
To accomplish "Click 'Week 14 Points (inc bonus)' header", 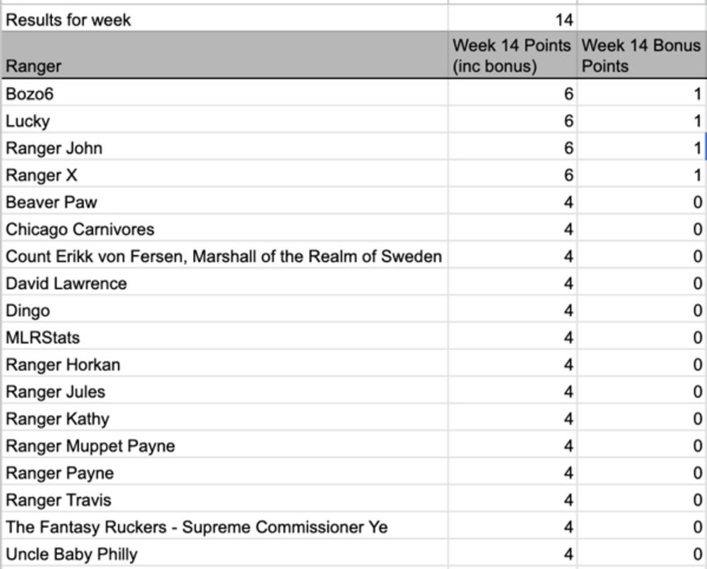I will [x=512, y=55].
